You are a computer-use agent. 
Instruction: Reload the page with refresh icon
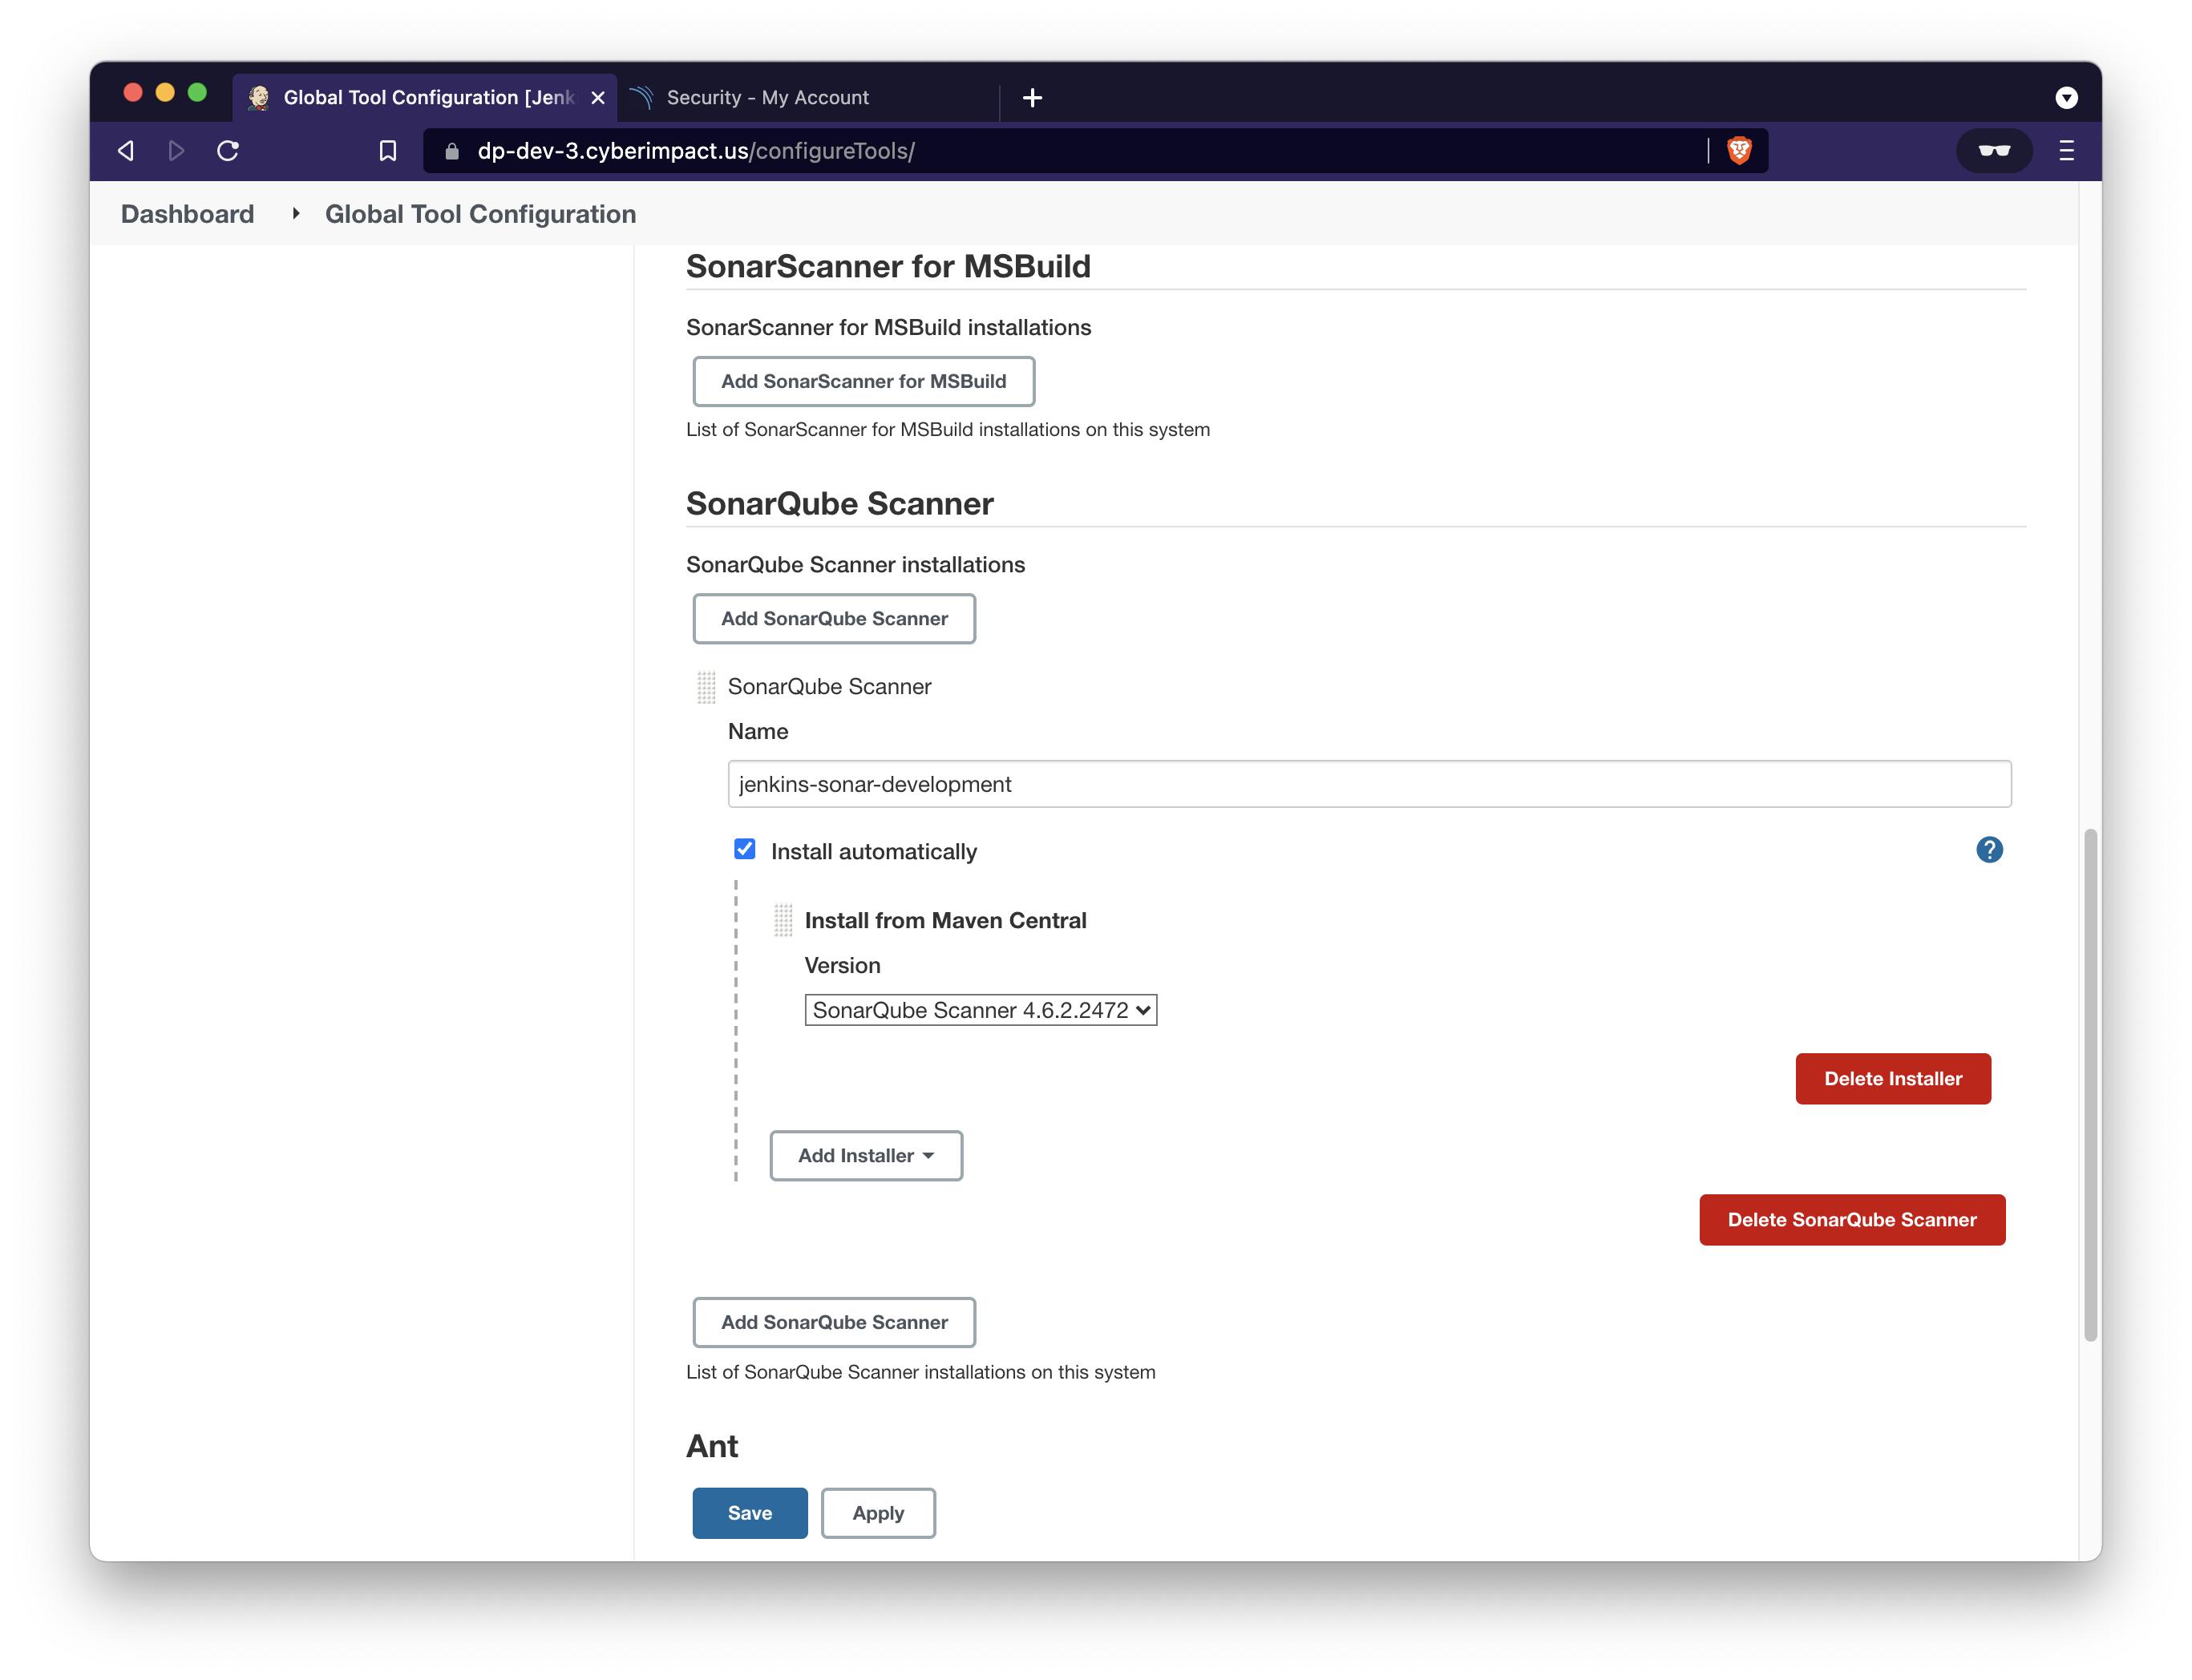point(228,151)
